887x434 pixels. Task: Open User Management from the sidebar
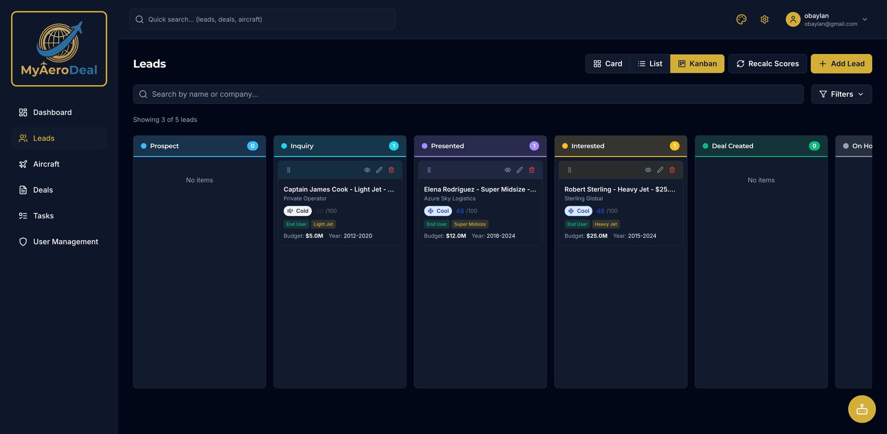66,241
